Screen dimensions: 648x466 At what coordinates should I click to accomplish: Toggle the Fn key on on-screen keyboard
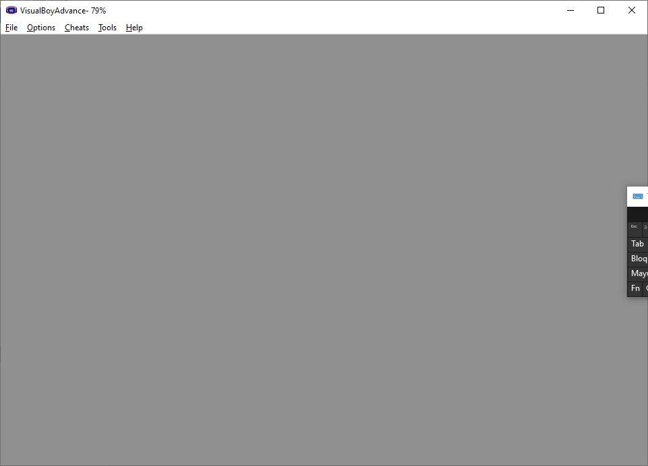pyautogui.click(x=635, y=288)
